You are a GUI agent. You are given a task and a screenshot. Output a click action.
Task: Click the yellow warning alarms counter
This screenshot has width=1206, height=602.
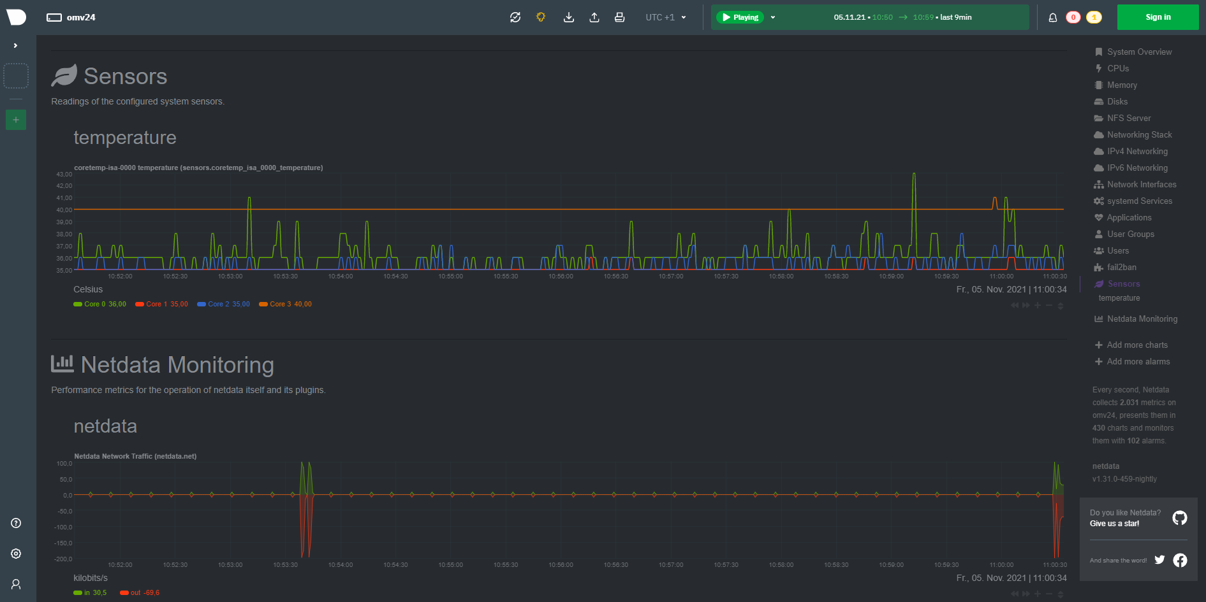1094,17
